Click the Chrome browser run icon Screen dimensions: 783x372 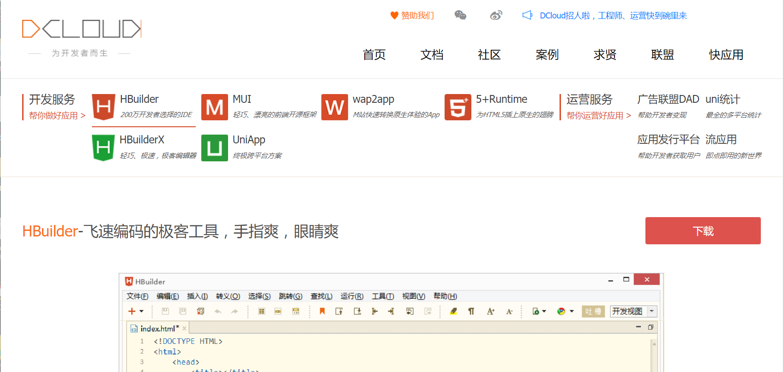coord(561,311)
